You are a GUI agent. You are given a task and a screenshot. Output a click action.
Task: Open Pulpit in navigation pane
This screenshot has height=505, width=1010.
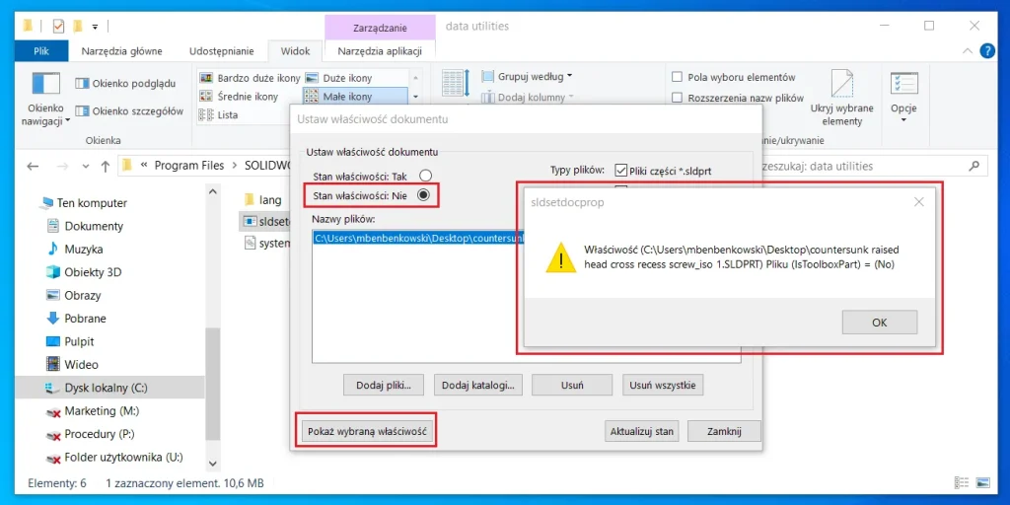(79, 341)
